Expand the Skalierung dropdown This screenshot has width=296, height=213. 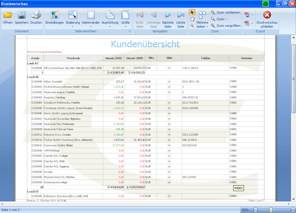pyautogui.click(x=73, y=27)
